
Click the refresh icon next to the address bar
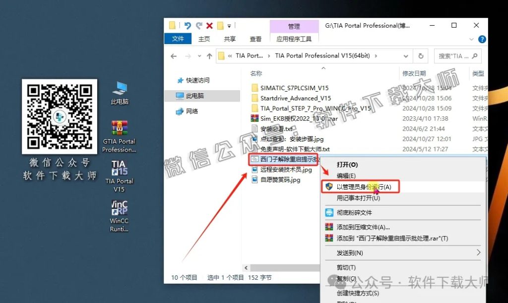pyautogui.click(x=421, y=56)
